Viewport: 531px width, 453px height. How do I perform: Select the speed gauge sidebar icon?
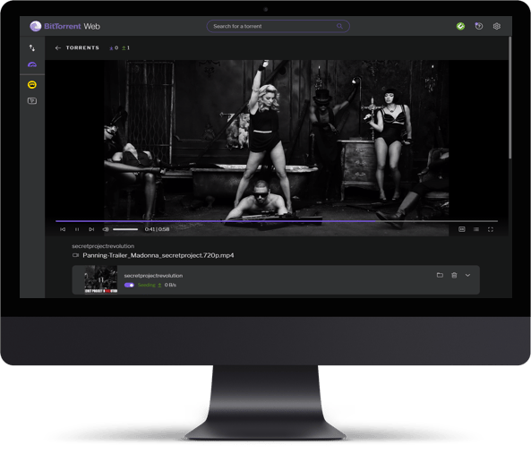coord(32,64)
